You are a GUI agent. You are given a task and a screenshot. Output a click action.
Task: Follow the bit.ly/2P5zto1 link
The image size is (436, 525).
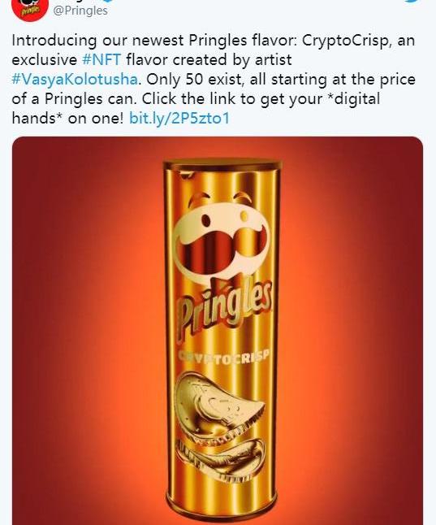[179, 118]
